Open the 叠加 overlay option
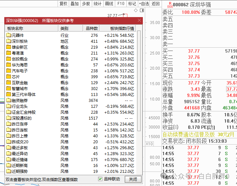 coord(75,4)
